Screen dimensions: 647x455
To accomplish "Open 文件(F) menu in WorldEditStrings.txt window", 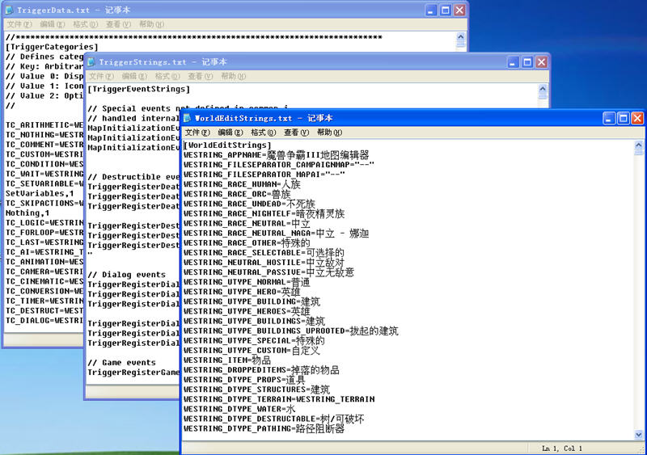I will tap(197, 133).
